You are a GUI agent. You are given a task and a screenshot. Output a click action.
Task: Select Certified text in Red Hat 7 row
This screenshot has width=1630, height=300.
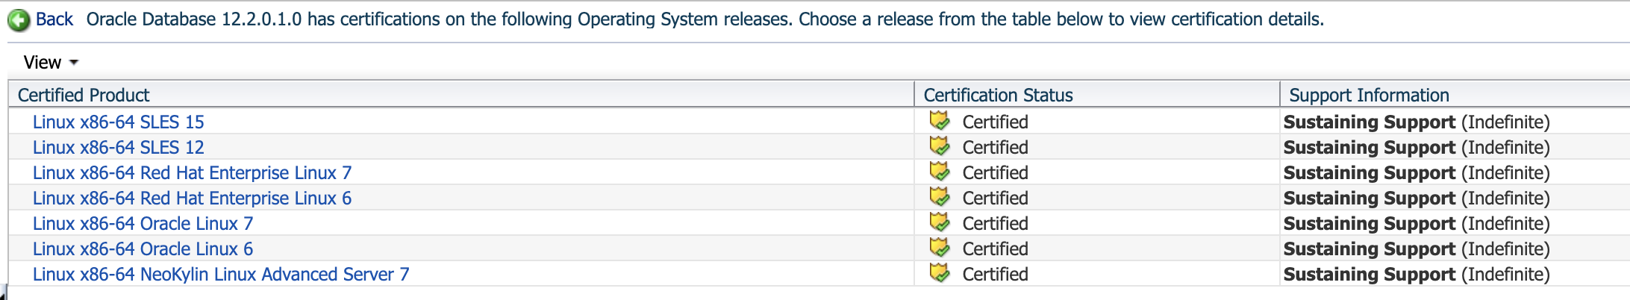click(995, 172)
